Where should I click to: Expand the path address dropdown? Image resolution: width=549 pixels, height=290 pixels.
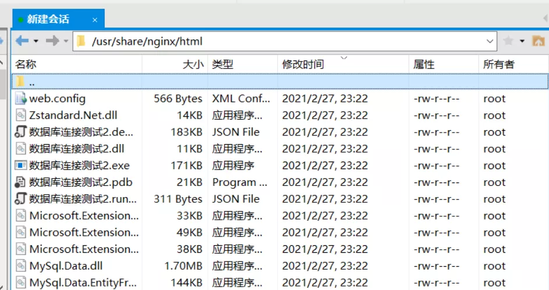point(490,41)
